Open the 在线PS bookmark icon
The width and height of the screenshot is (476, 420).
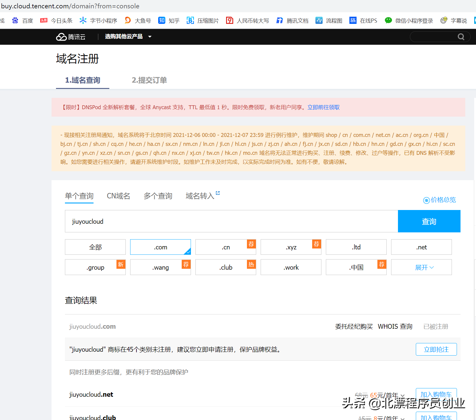point(353,20)
